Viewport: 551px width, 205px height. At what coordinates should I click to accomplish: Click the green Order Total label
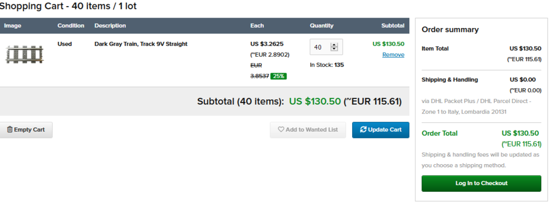point(440,133)
